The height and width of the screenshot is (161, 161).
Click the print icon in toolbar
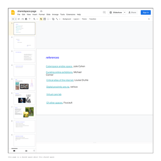tap(26, 19)
